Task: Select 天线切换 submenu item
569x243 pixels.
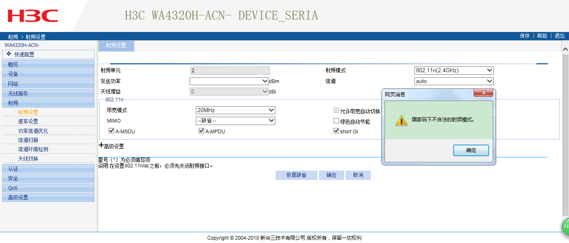Action: coord(28,159)
